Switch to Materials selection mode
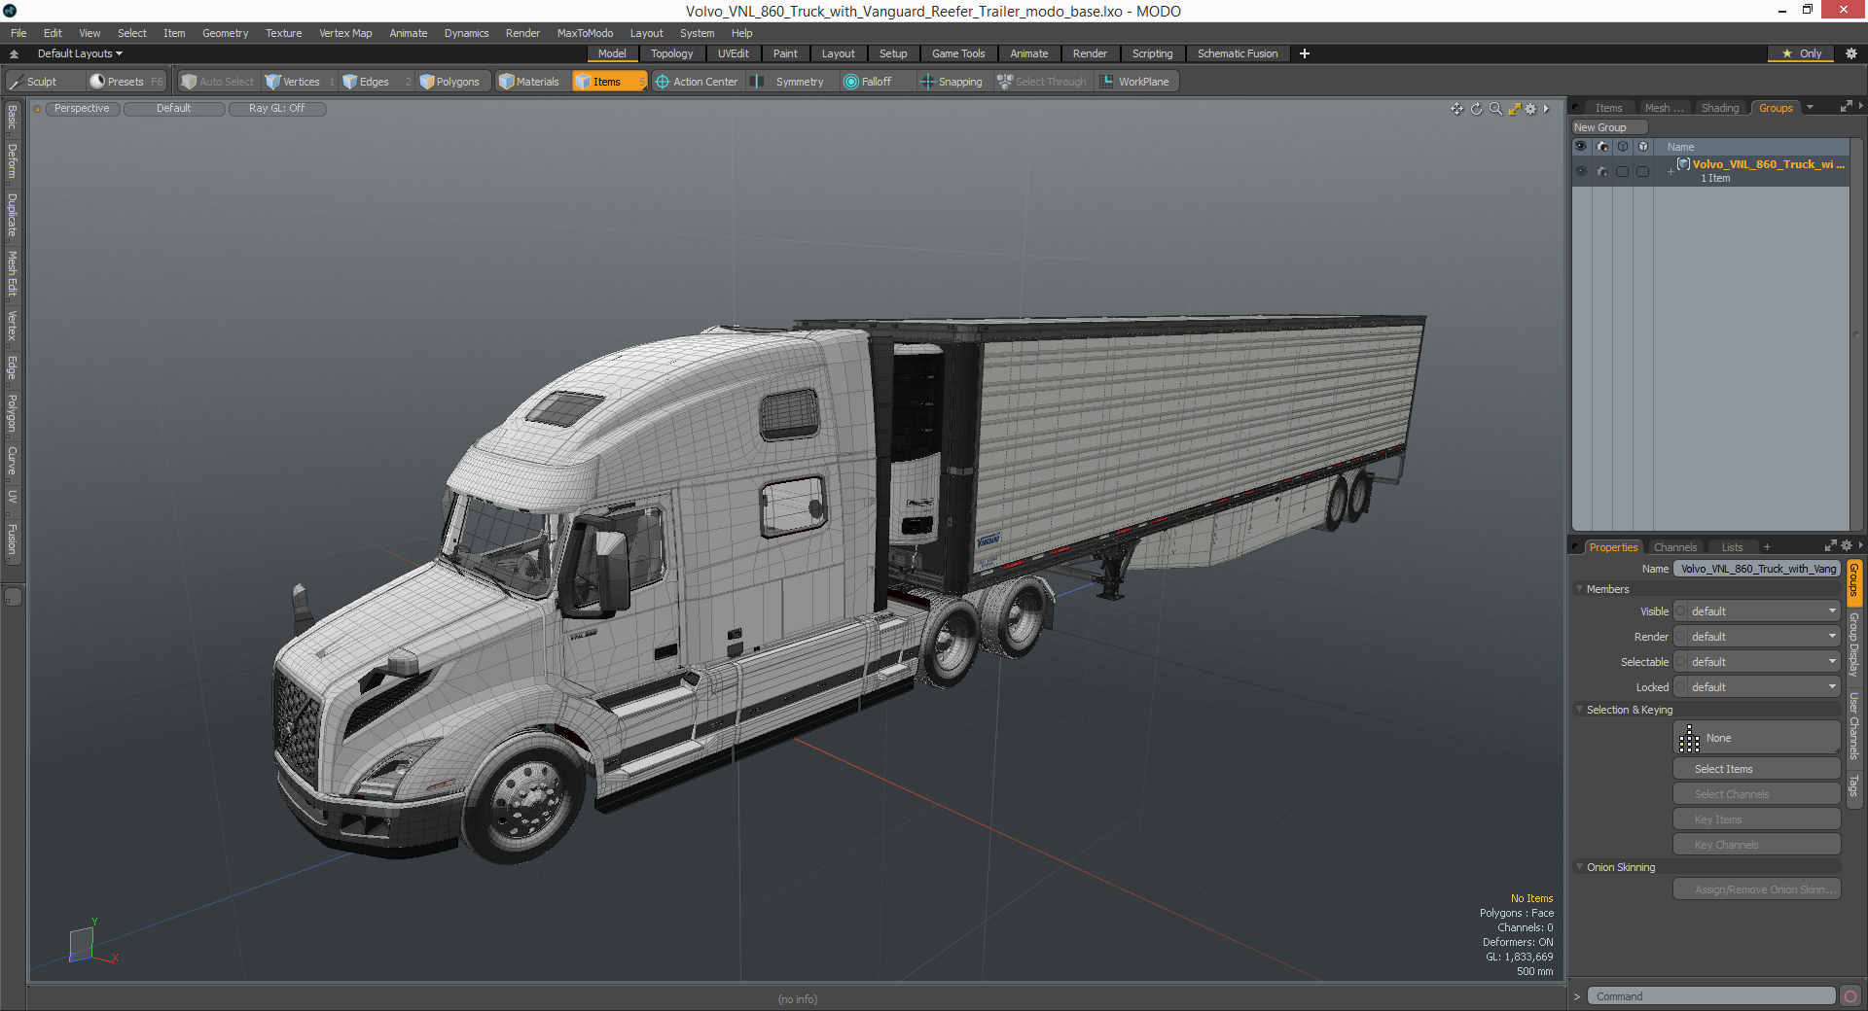 (x=530, y=82)
